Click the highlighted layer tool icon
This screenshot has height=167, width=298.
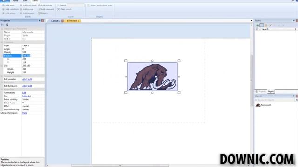262,25
